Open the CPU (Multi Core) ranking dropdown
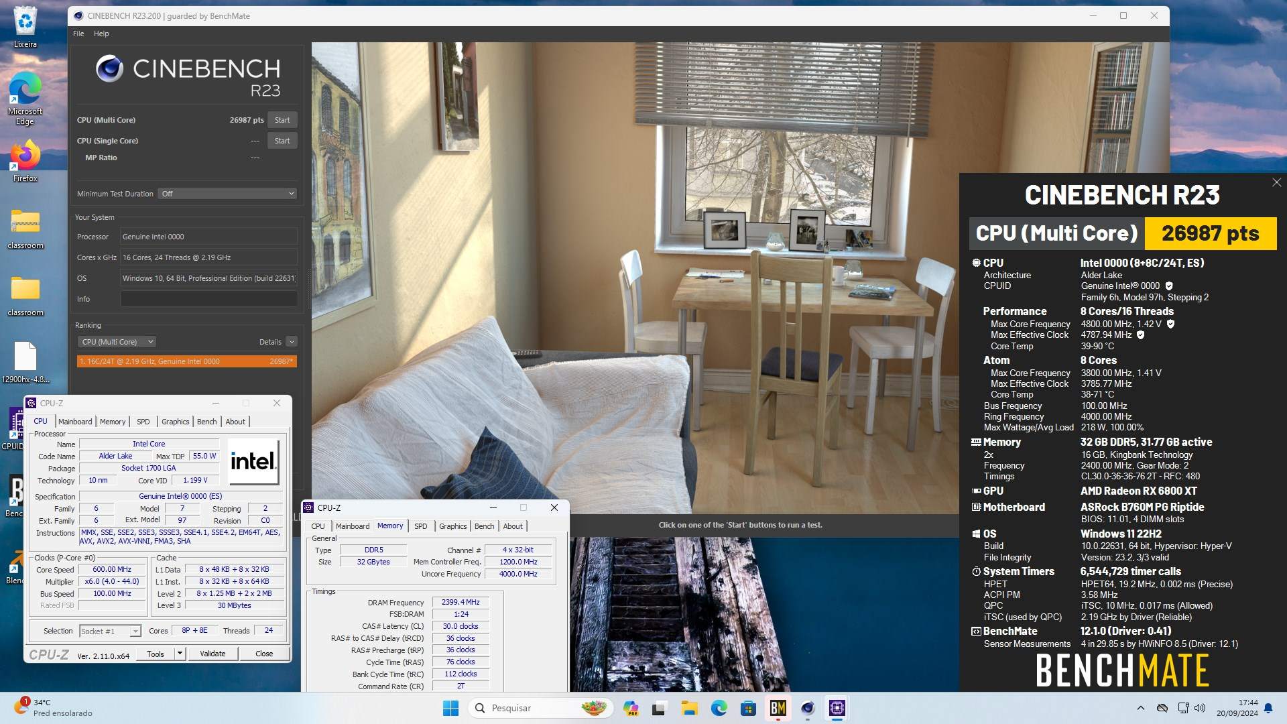The height and width of the screenshot is (724, 1287). [x=117, y=342]
